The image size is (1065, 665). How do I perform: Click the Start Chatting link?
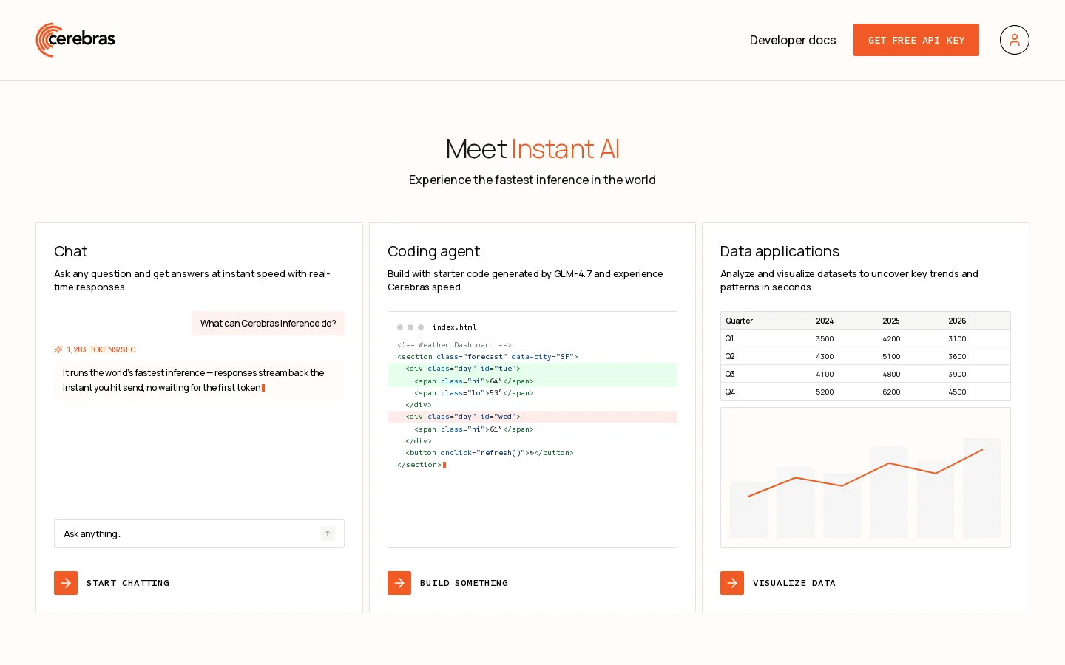pos(128,583)
